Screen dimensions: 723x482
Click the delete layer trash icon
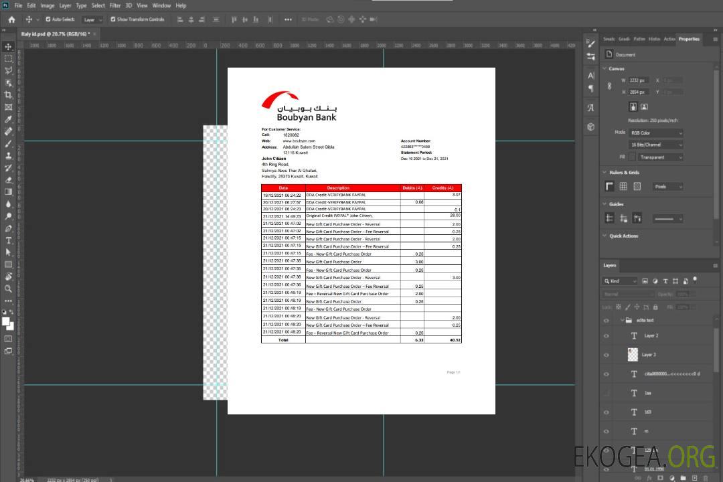(706, 478)
